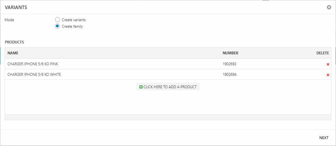This screenshot has width=336, height=146.
Task: Click the green plus icon
Action: pos(141,87)
